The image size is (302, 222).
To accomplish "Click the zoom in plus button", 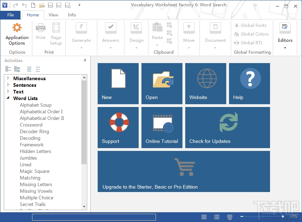I will coord(283,216).
